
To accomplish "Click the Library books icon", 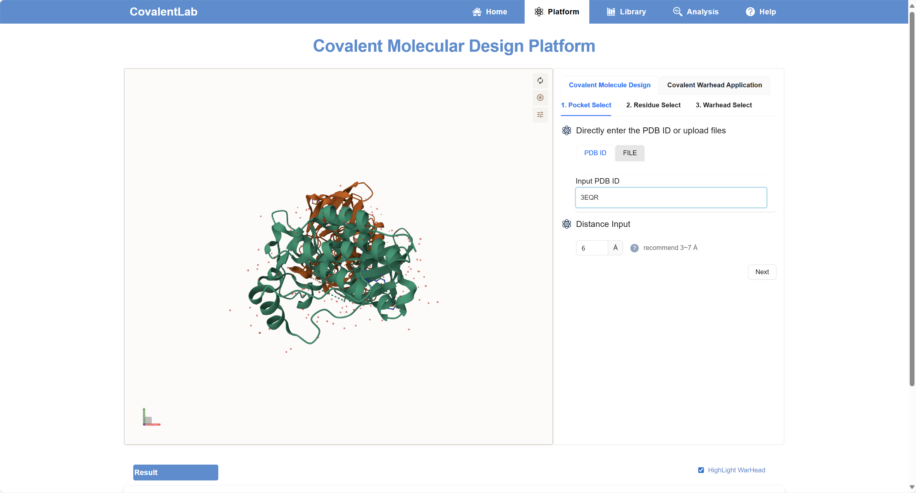I will [x=611, y=12].
